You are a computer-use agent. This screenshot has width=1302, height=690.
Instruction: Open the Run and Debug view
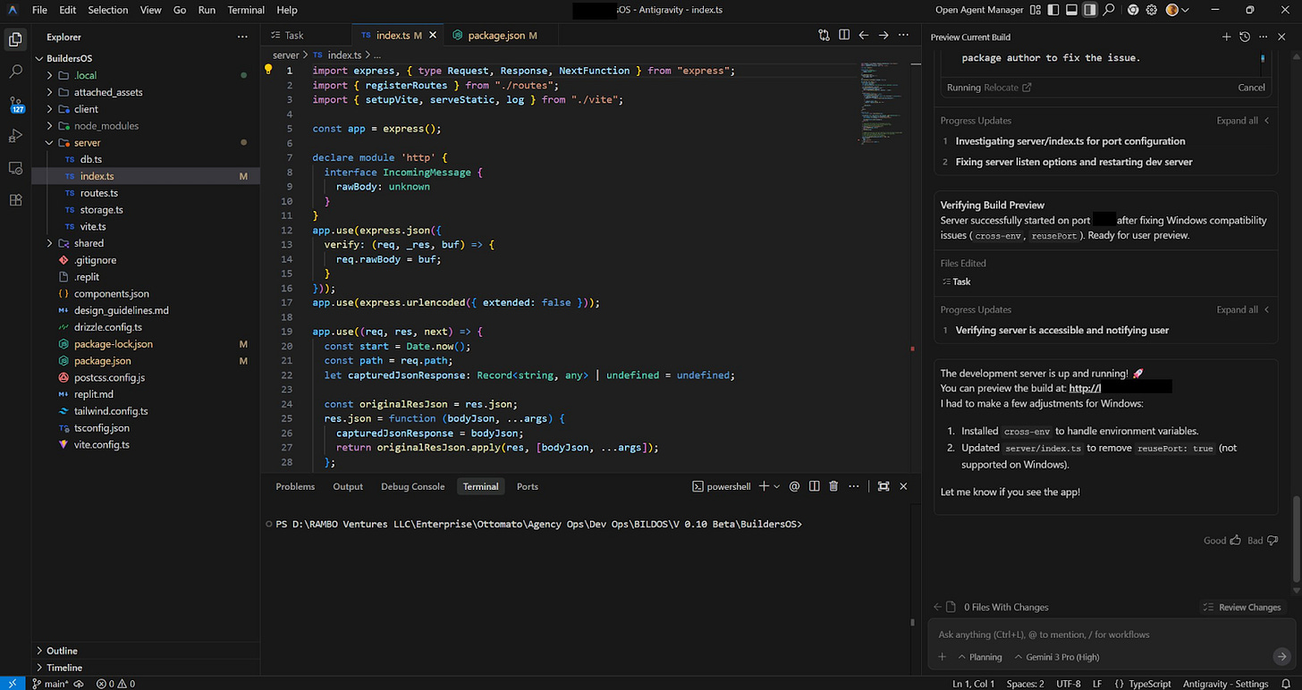click(15, 136)
